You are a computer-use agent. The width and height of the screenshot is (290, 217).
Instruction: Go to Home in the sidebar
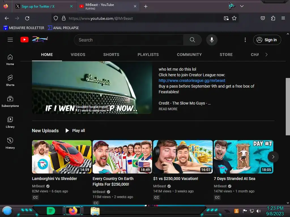coord(10,60)
